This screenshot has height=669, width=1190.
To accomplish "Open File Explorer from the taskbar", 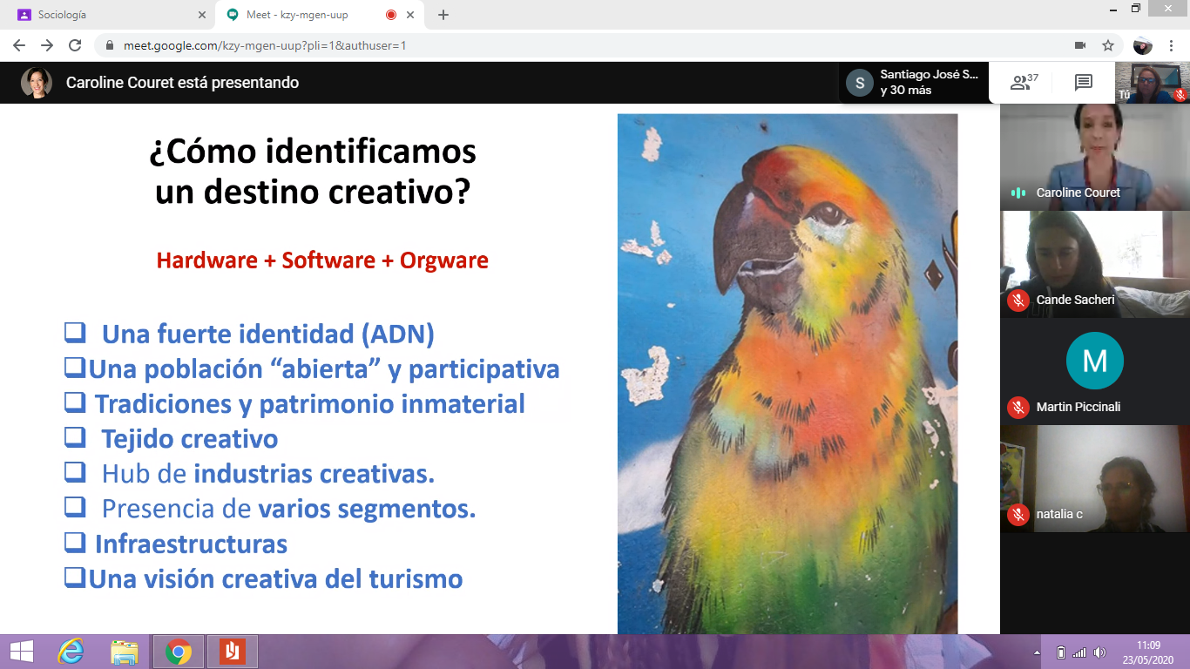I will click(x=125, y=652).
